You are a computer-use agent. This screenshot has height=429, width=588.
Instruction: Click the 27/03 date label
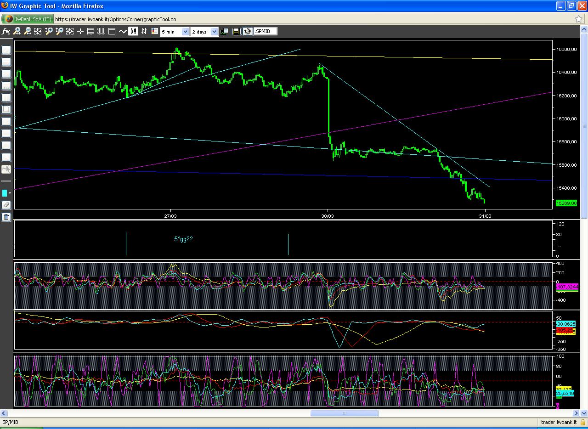coord(170,215)
